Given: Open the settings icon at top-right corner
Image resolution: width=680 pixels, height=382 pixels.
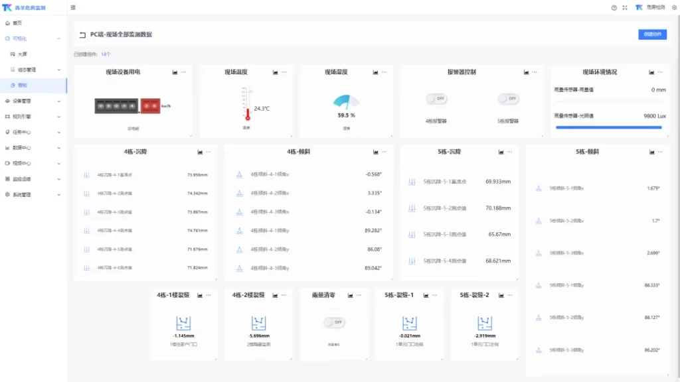Looking at the screenshot, I should click(x=673, y=7).
